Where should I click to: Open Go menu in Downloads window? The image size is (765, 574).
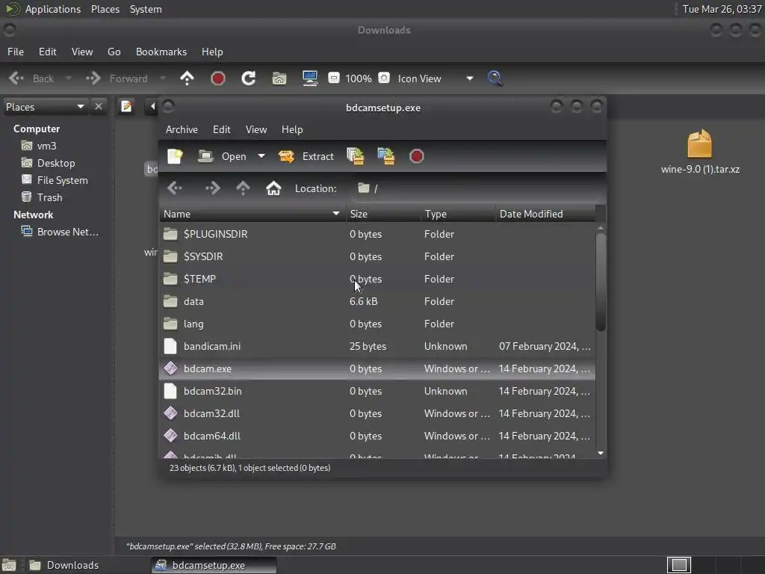tap(114, 52)
